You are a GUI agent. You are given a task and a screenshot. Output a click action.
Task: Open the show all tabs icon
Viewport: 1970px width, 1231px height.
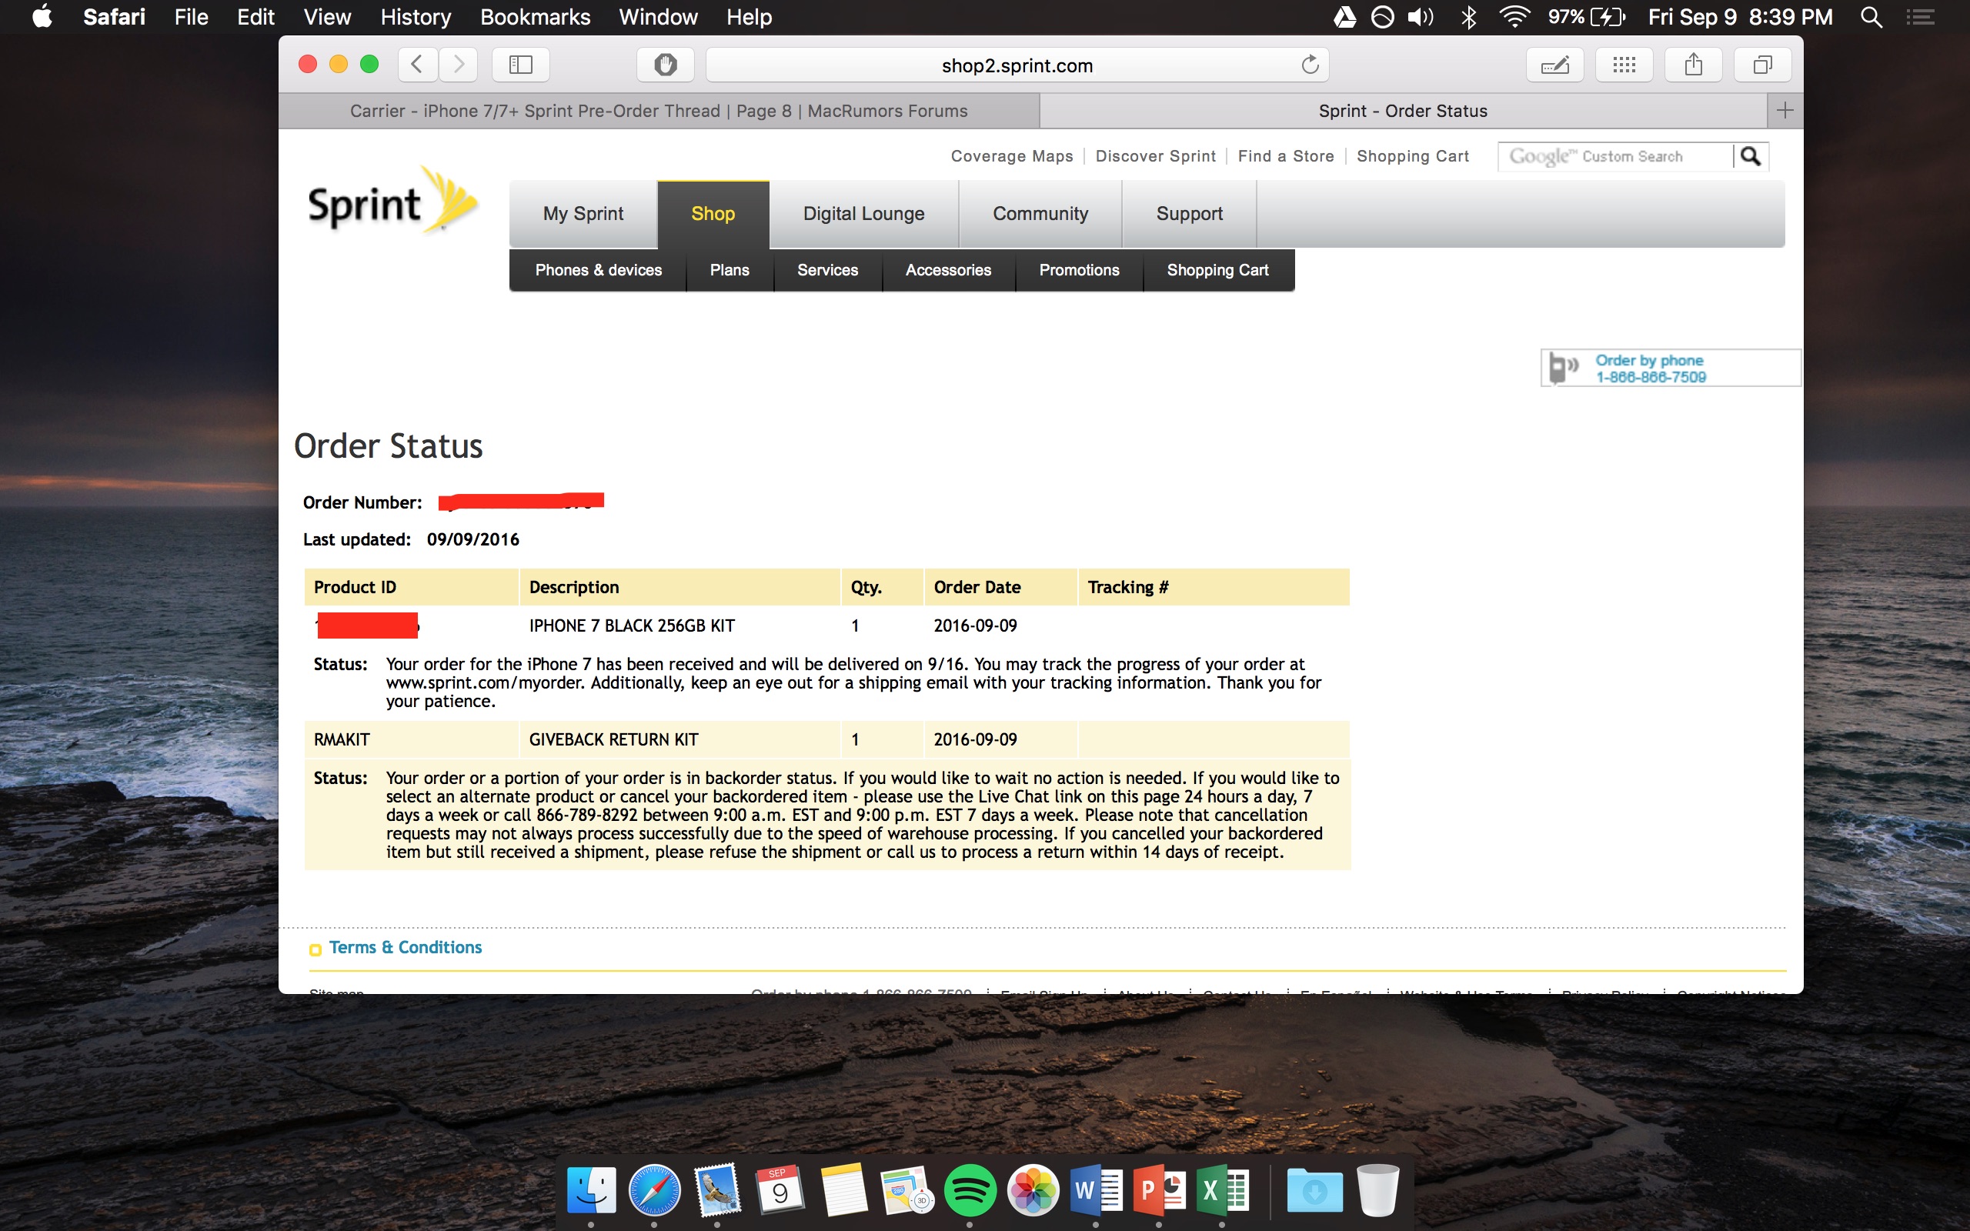click(1762, 65)
